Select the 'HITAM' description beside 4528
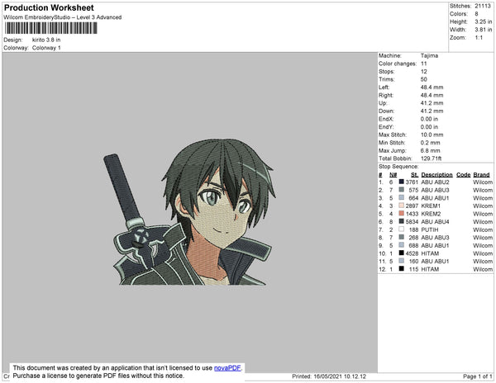 [430, 253]
